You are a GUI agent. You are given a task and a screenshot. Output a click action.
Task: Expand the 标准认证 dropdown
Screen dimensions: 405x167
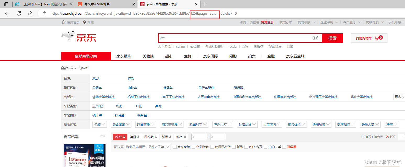pyautogui.click(x=247, y=124)
